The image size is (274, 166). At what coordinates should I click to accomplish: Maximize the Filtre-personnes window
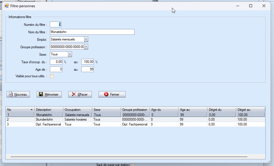250,6
